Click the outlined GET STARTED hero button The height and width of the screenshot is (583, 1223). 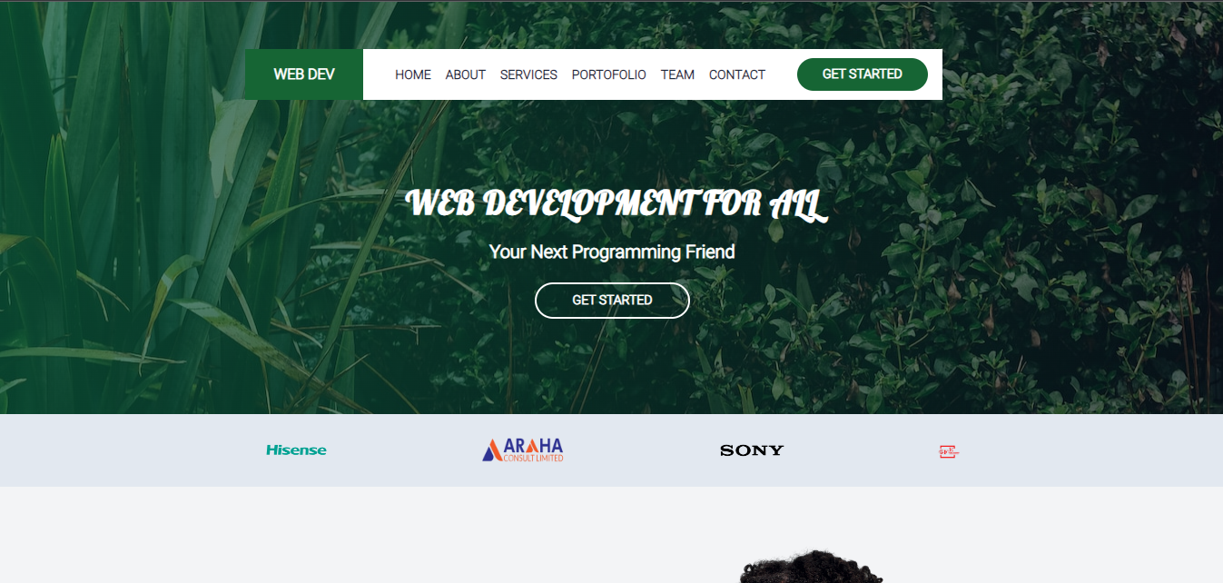click(x=612, y=301)
